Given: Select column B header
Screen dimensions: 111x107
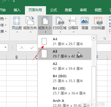Looking at the screenshot, I should point(17,57).
